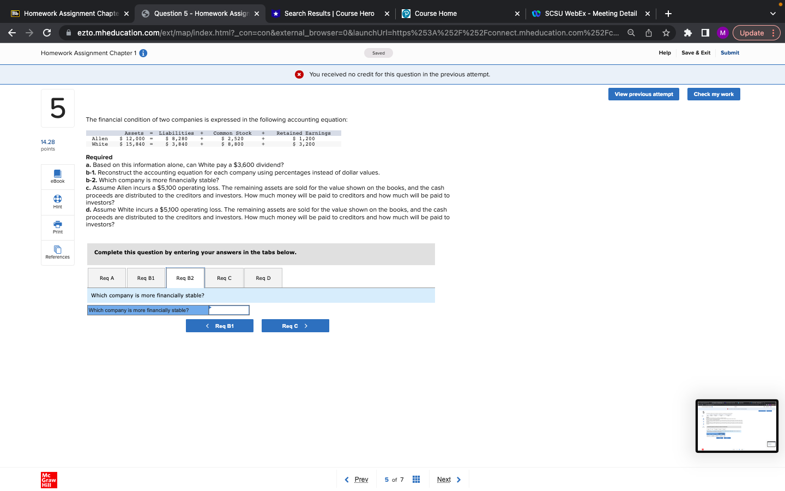Click the share page icon in address bar
785x491 pixels.
coord(649,33)
